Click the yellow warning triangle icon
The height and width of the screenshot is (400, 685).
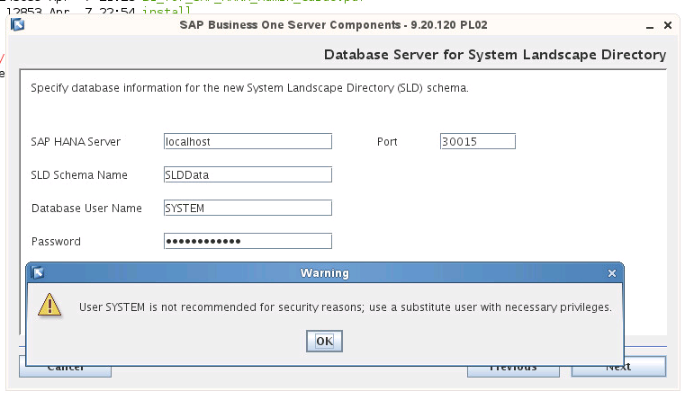[50, 305]
